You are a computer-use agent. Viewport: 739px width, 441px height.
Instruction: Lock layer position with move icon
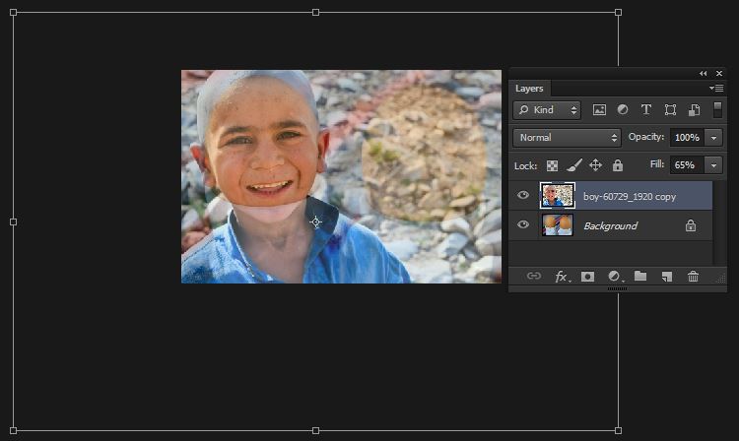(595, 165)
